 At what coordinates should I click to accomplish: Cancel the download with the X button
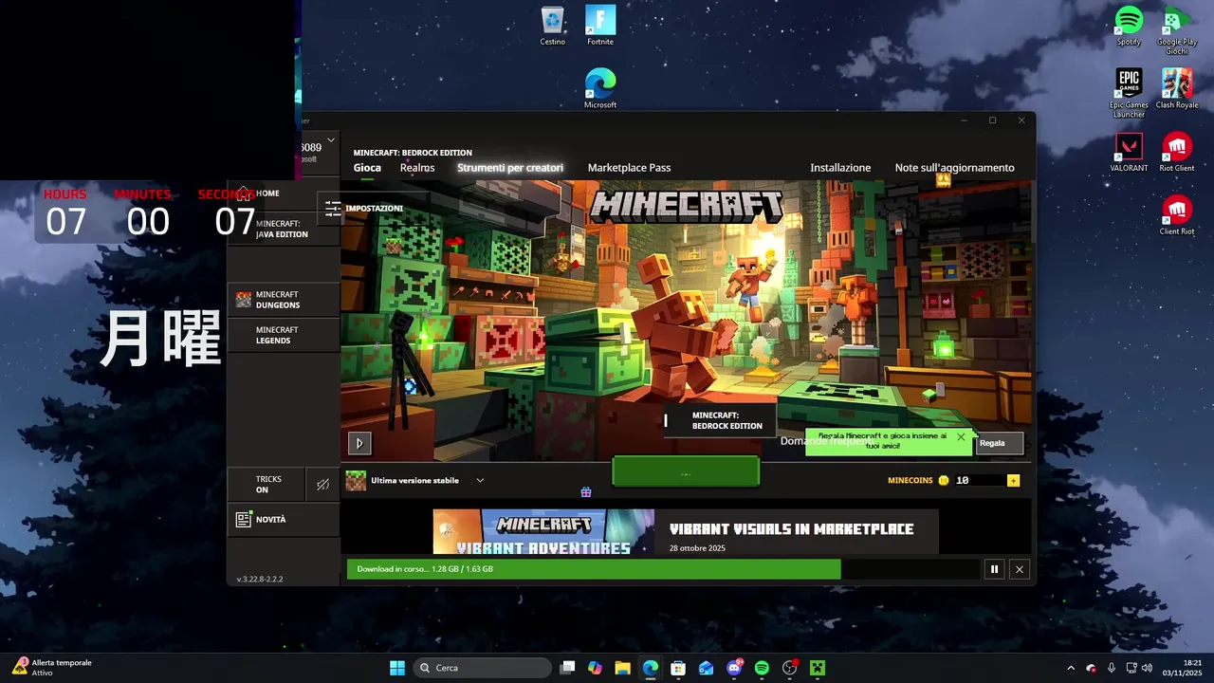[x=1020, y=569]
